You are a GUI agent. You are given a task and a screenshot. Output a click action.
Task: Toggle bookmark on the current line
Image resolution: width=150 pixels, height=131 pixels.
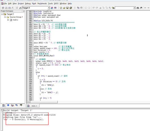pos(100,8)
